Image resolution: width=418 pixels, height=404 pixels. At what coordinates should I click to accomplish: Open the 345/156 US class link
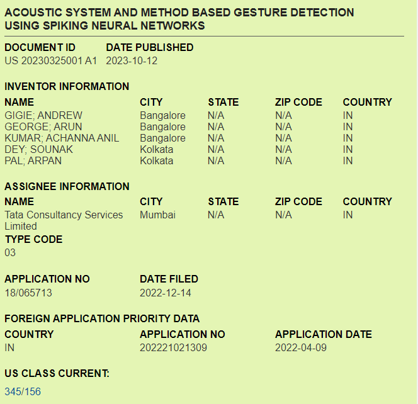point(23,391)
